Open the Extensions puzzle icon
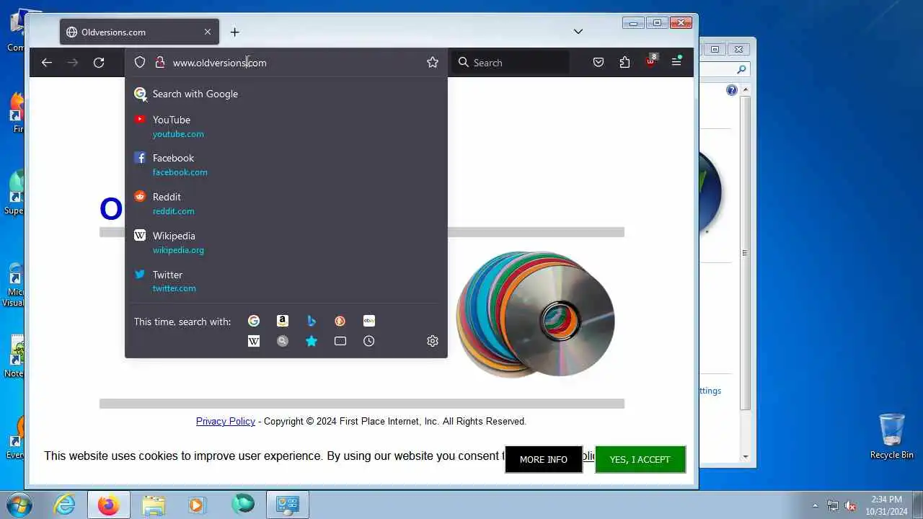 coord(624,63)
